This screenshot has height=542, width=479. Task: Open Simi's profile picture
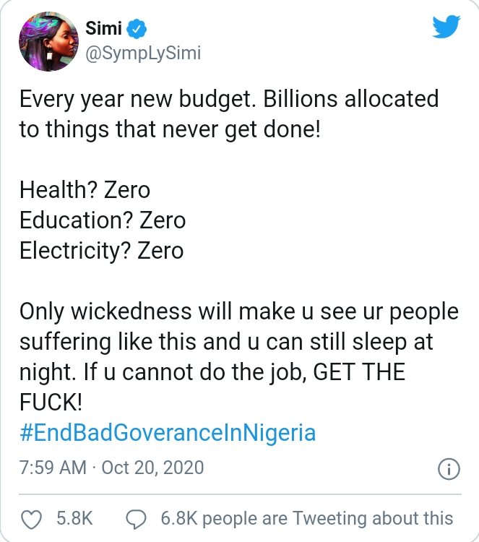(49, 43)
